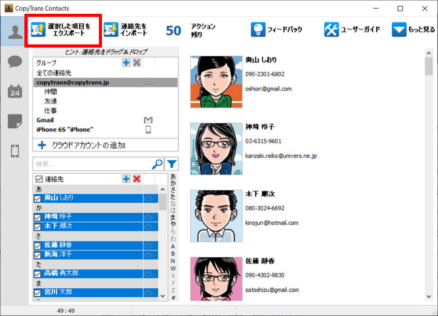Uncheck 新海 洋子 checkbox
438x316 pixels.
(x=38, y=255)
